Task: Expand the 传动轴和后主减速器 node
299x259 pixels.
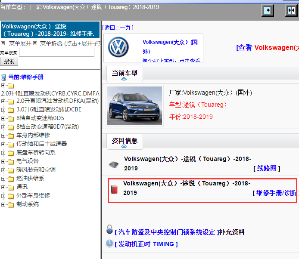Action: 3,144
